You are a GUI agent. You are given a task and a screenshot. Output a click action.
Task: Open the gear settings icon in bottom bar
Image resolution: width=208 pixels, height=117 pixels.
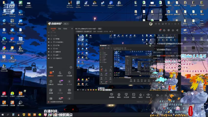pyautogui.click(x=166, y=95)
